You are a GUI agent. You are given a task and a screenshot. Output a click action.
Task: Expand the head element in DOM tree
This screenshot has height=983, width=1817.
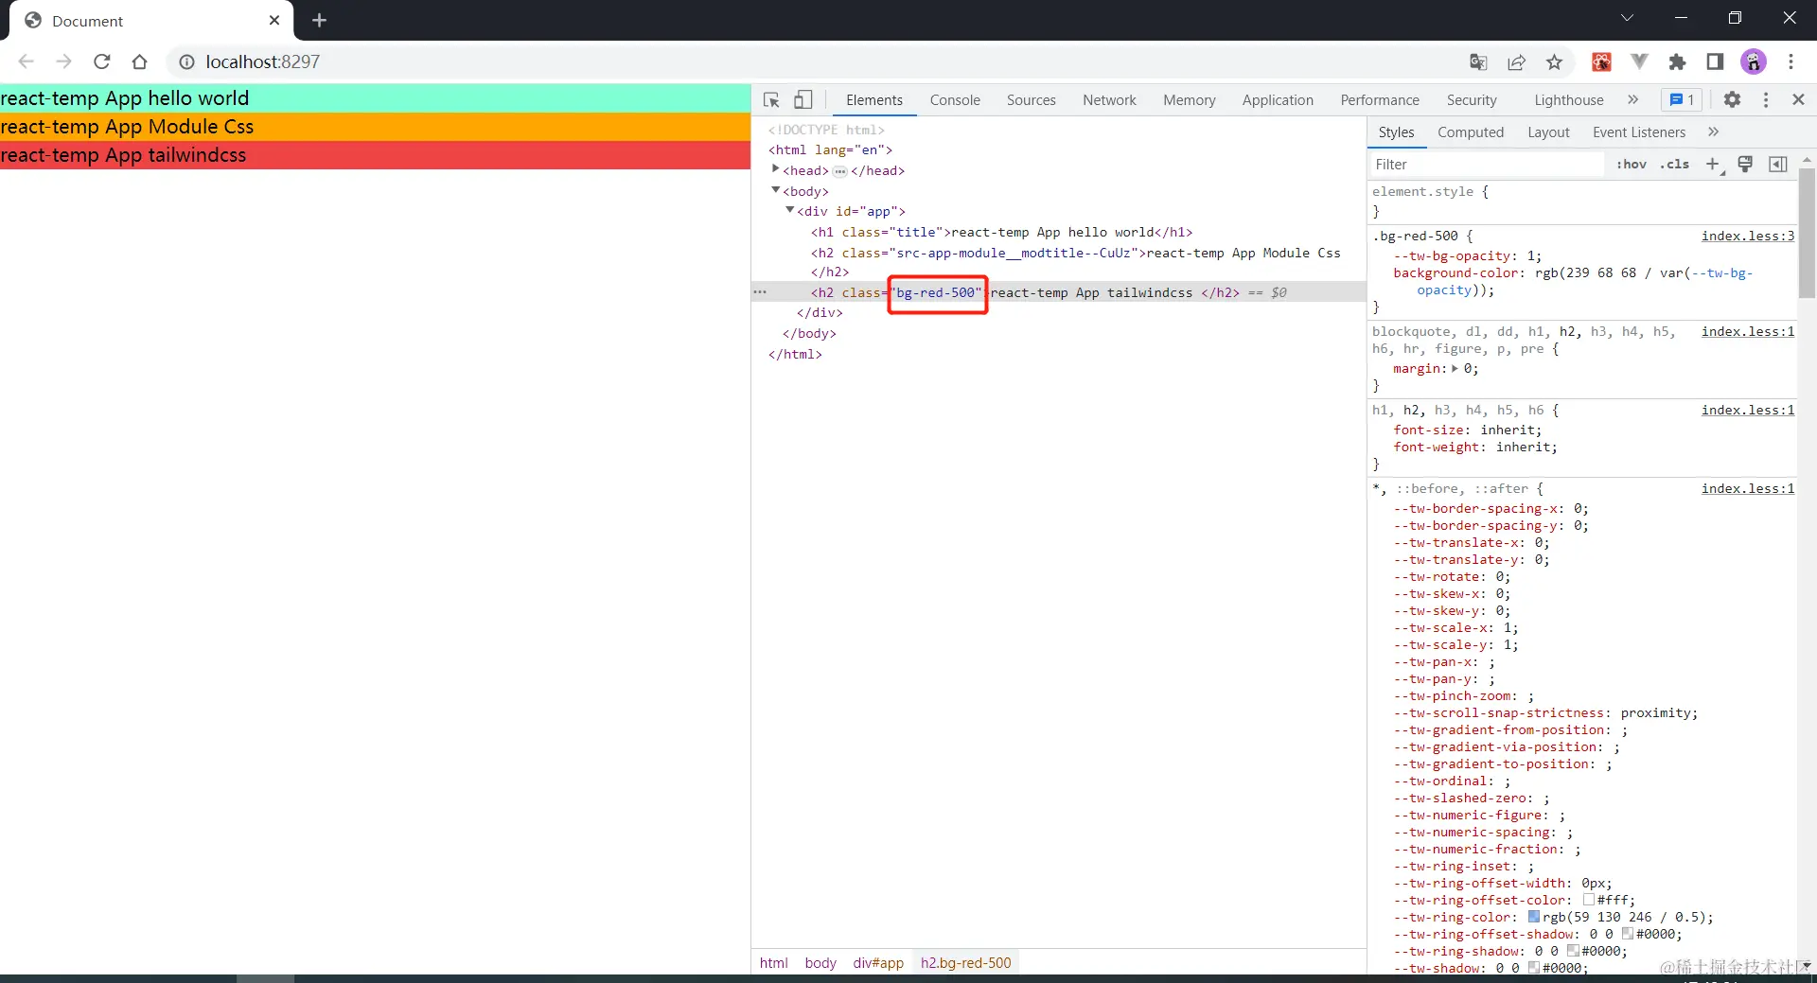pyautogui.click(x=777, y=170)
